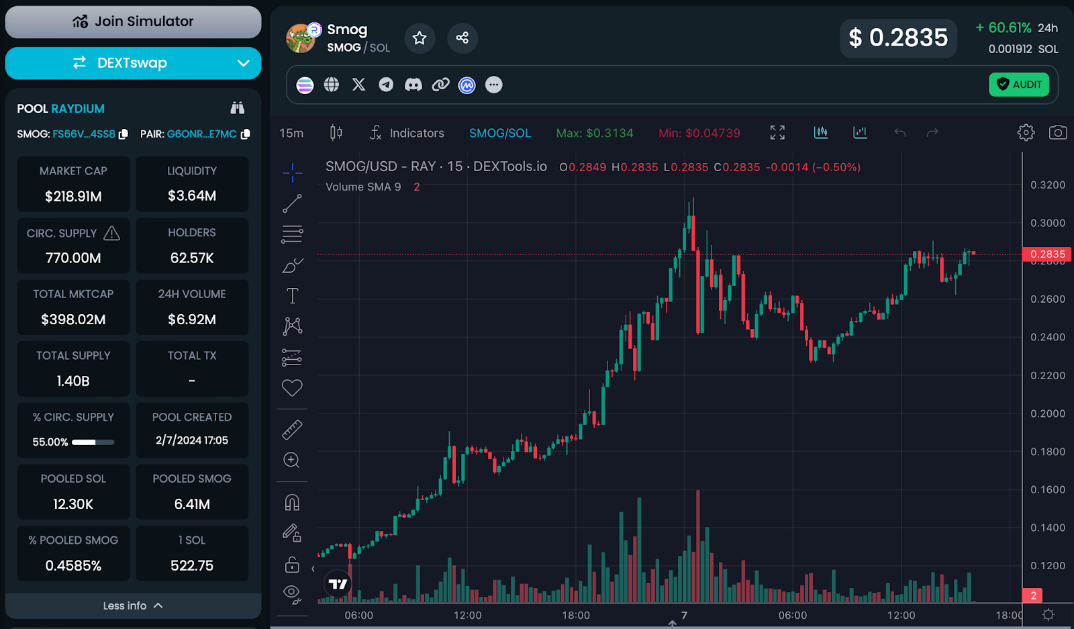Image resolution: width=1074 pixels, height=629 pixels.
Task: Copy the SMOG token address
Action: click(x=124, y=134)
